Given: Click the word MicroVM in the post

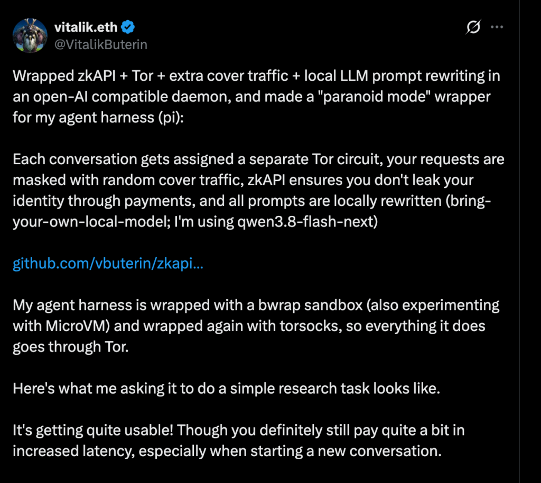Looking at the screenshot, I should 77,326.
